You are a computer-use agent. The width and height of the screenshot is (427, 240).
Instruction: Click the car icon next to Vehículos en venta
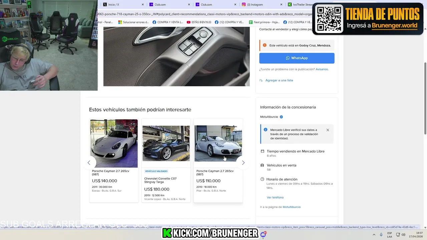(263, 165)
